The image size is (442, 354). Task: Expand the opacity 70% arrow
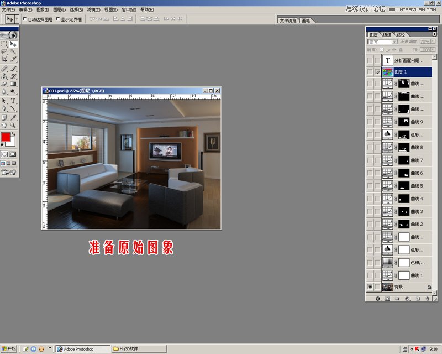pyautogui.click(x=433, y=41)
